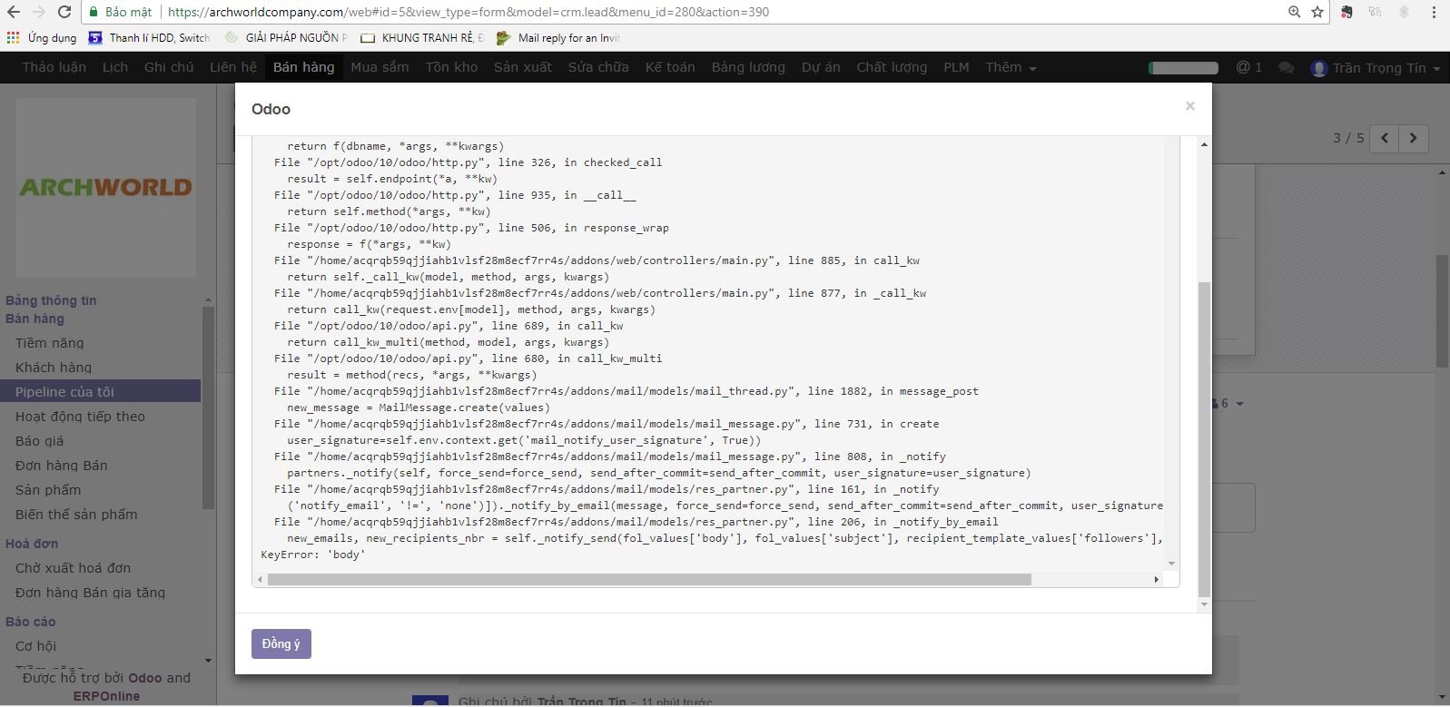The image size is (1450, 707).
Task: Click dialog scrollbar up arrow
Action: tap(1205, 144)
